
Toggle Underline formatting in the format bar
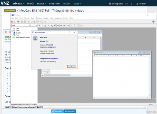point(45,25)
